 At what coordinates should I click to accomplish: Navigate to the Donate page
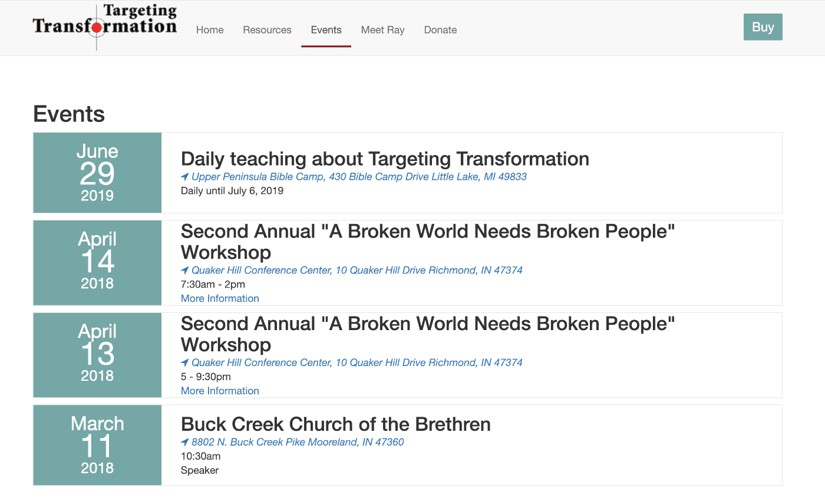[x=440, y=29]
